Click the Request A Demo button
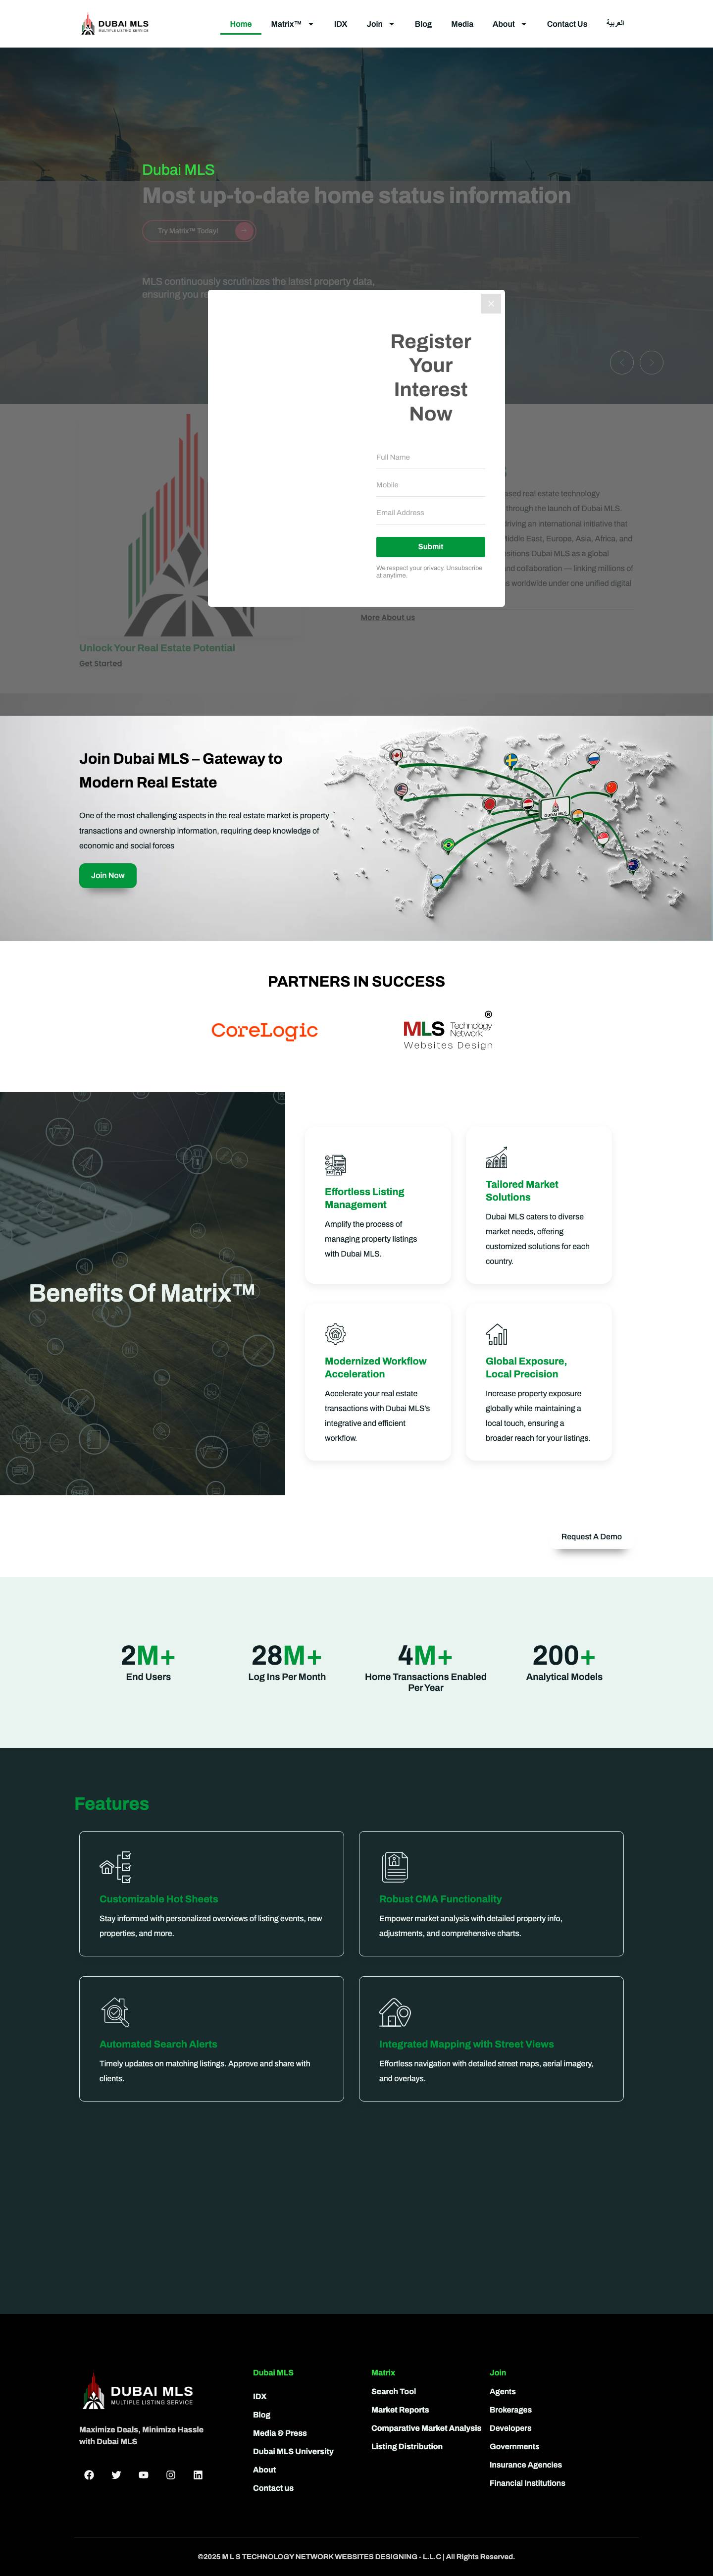The image size is (713, 2576). click(592, 1537)
